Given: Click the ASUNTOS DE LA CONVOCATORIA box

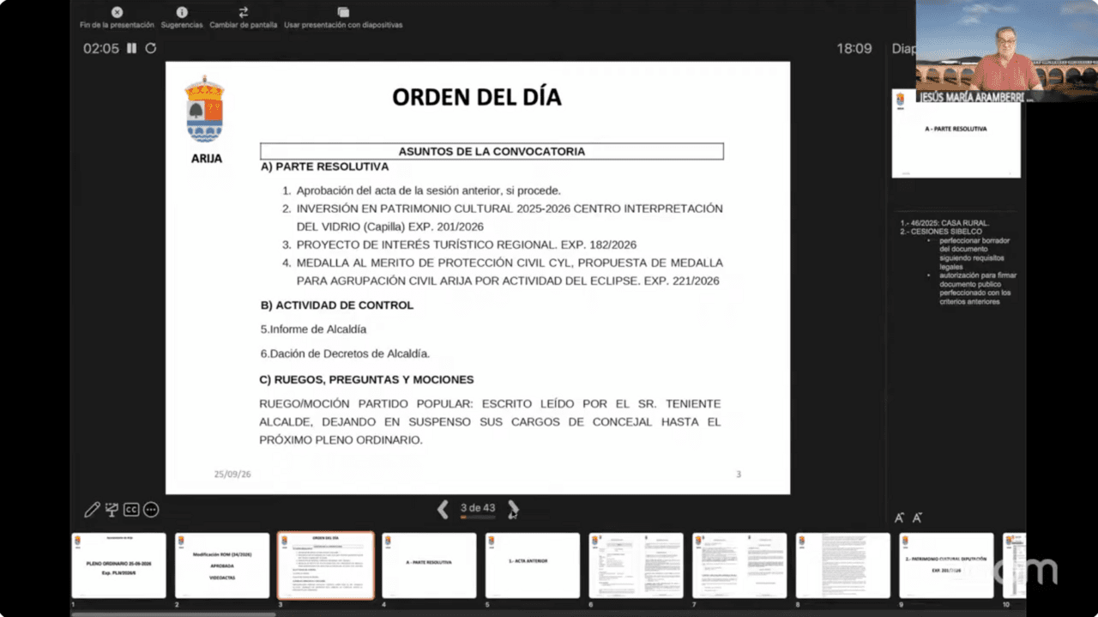Looking at the screenshot, I should pyautogui.click(x=492, y=151).
